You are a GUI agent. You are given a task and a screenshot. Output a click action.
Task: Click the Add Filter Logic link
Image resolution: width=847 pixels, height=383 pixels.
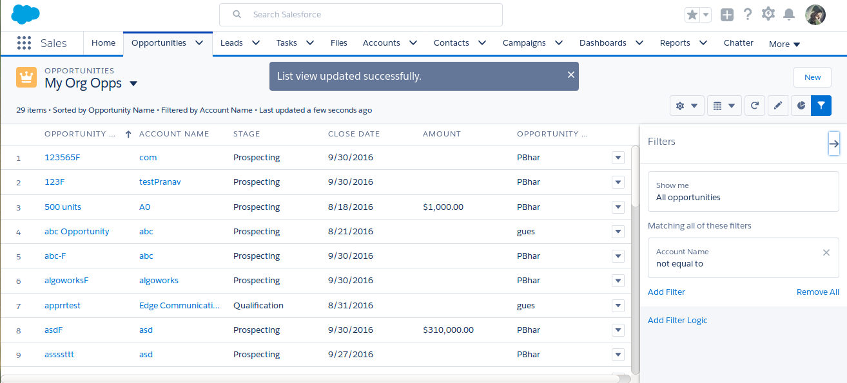[x=677, y=321]
